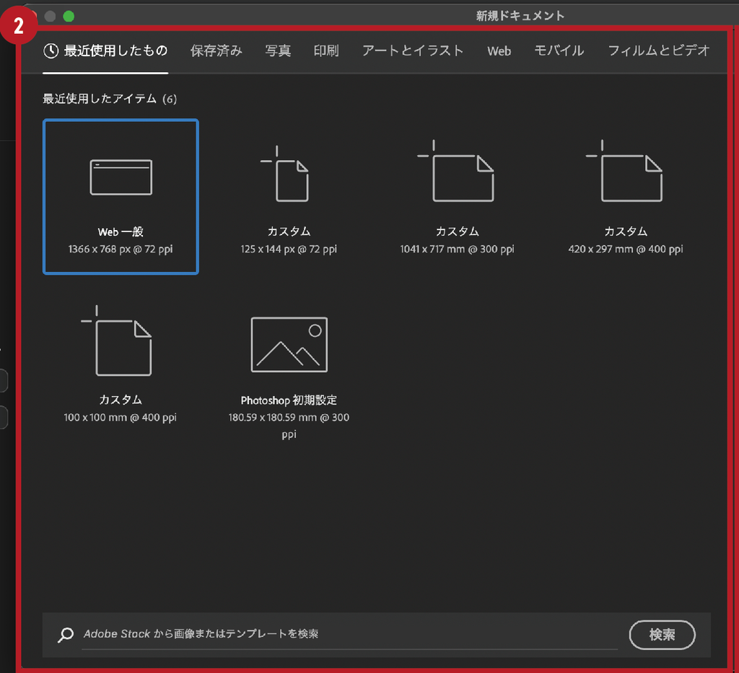The image size is (739, 673).
Task: Open the フィルムとビデオ tab
Action: pyautogui.click(x=658, y=51)
